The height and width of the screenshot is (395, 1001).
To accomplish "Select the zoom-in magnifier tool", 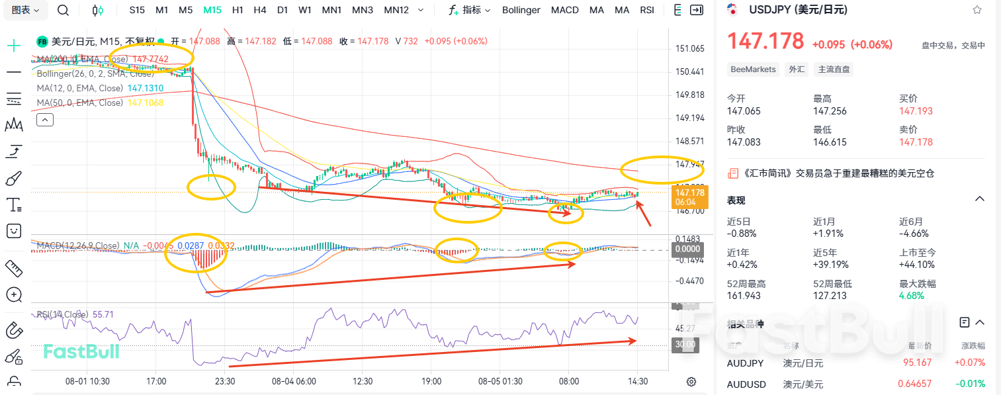I will tap(13, 295).
